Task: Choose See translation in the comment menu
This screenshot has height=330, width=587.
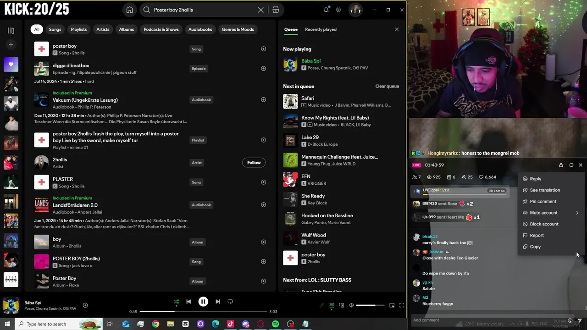Action: point(551,190)
